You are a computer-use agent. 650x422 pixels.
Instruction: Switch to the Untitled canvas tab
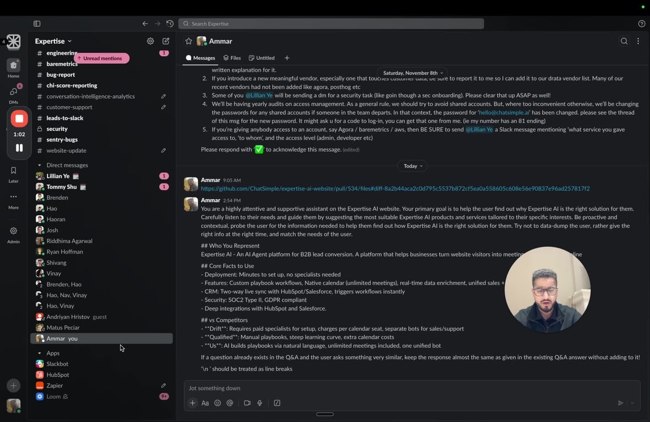[x=262, y=58]
